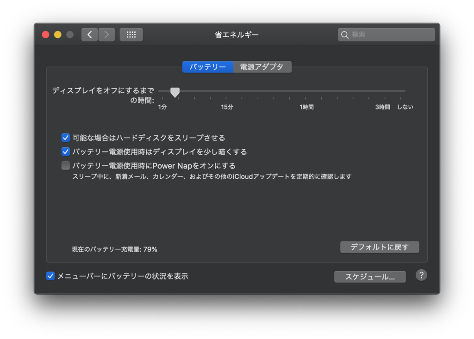Enable バッテリー電源使用時にPower Napをオンにする
This screenshot has width=474, height=339.
point(65,165)
